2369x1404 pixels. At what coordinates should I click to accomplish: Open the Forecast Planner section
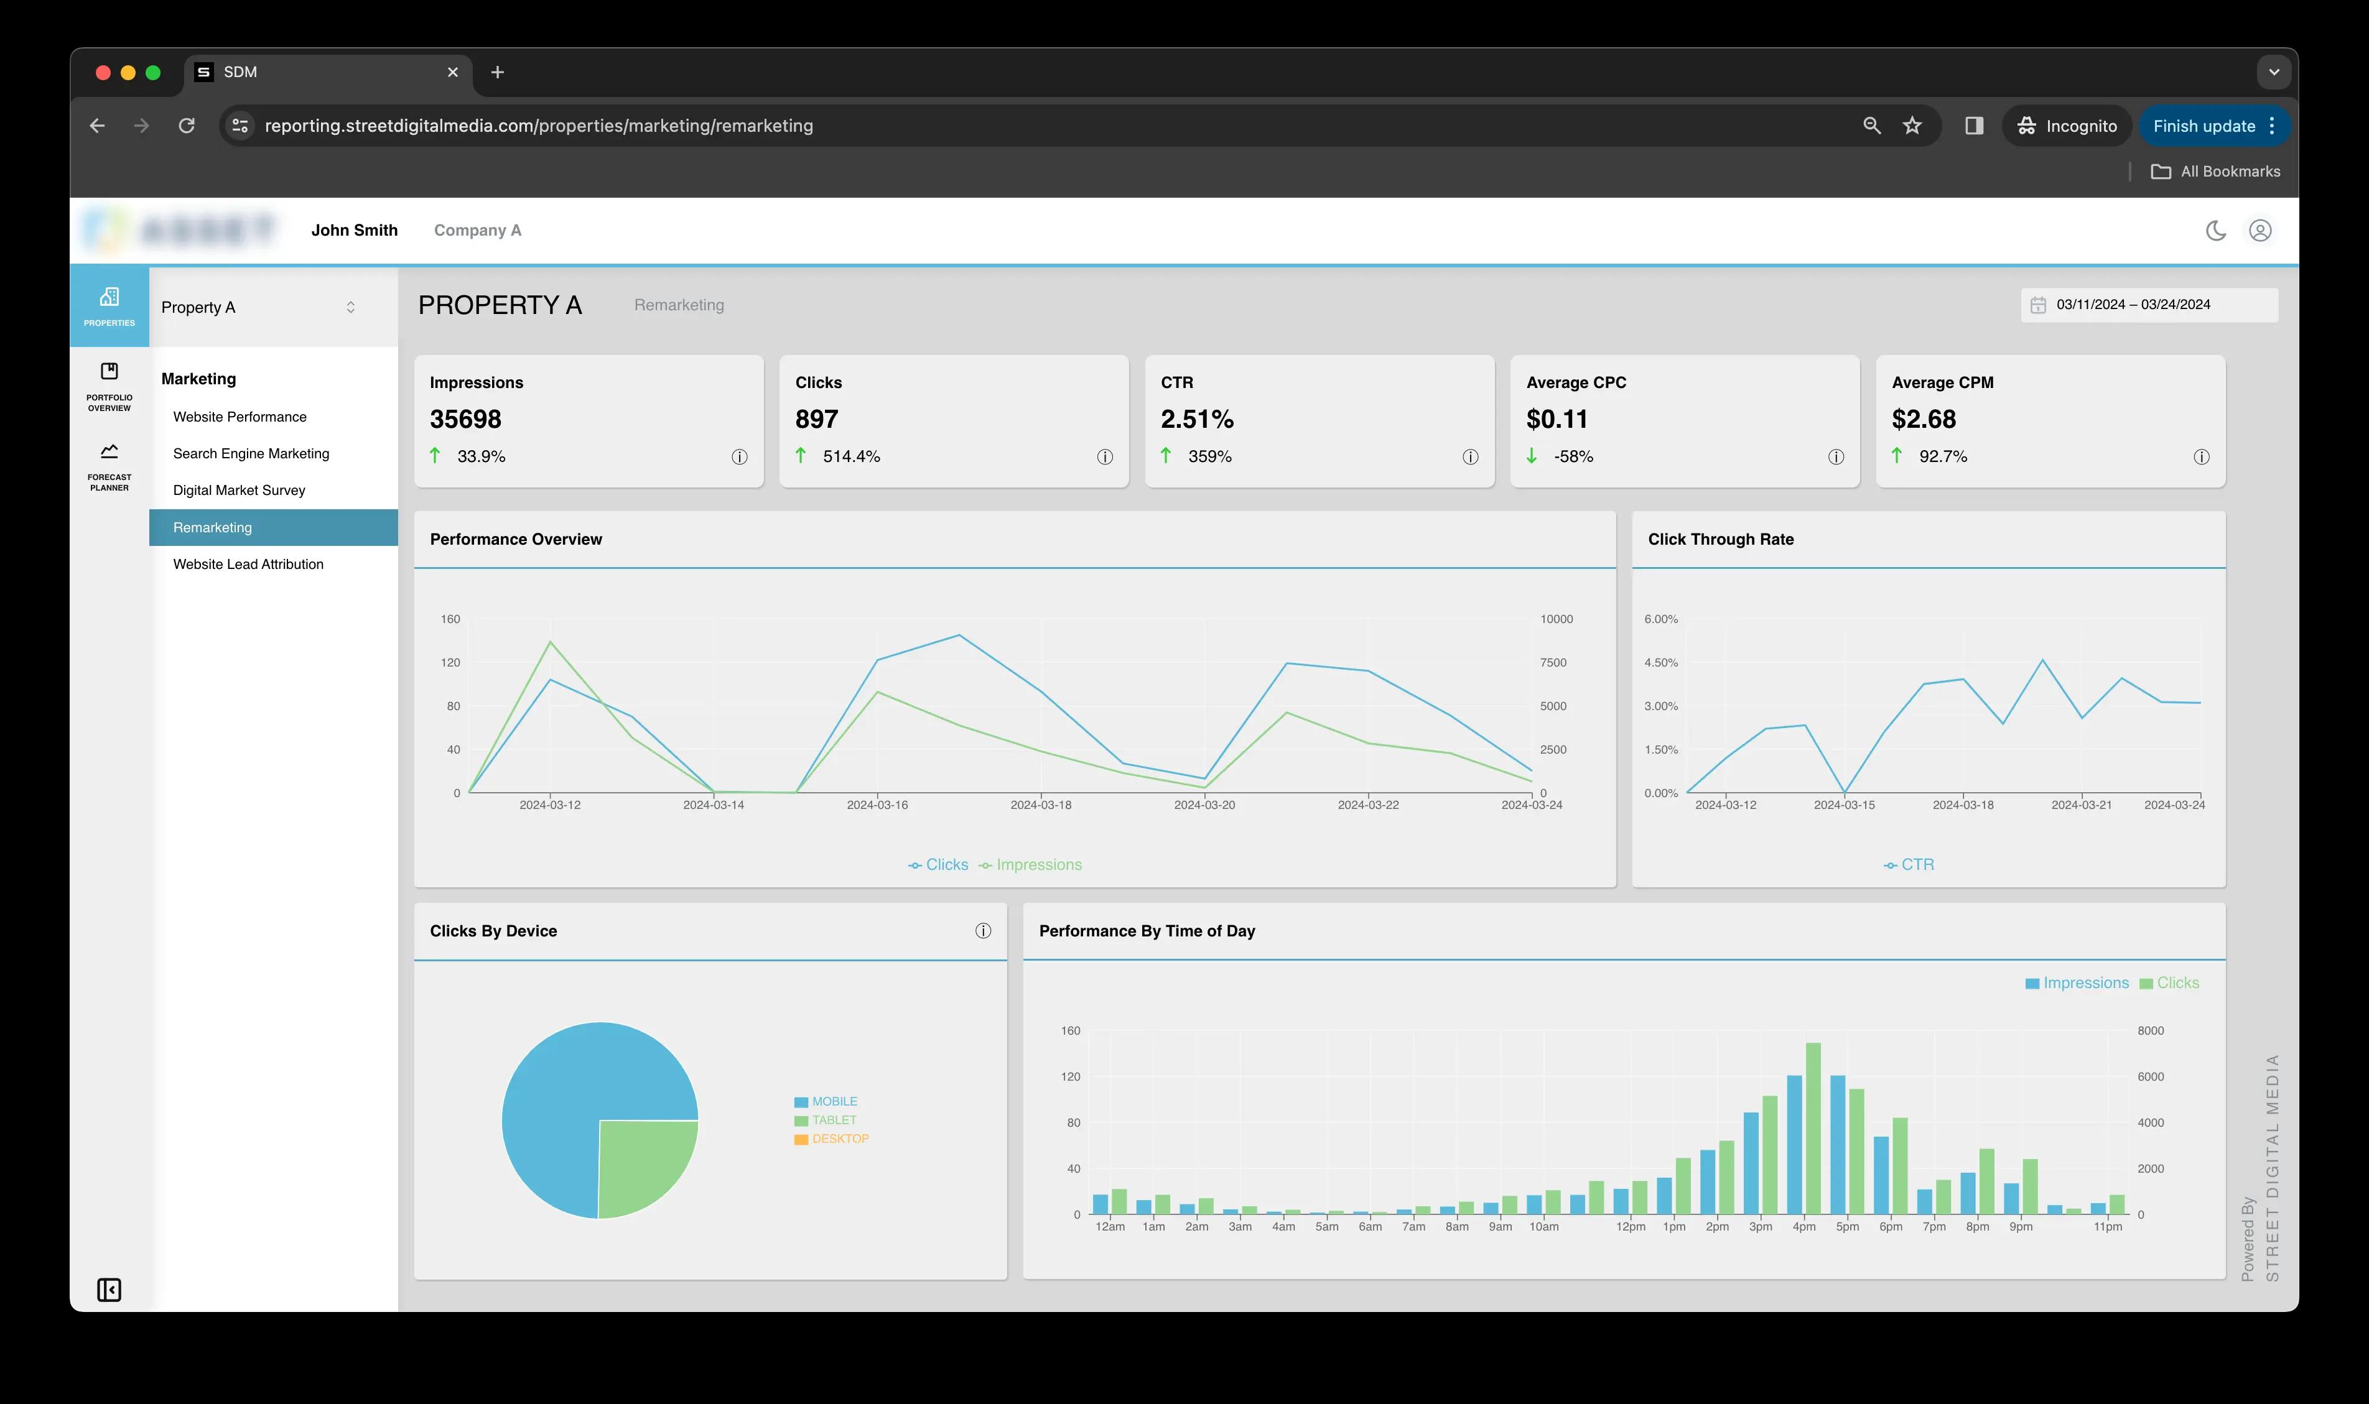[x=109, y=466]
